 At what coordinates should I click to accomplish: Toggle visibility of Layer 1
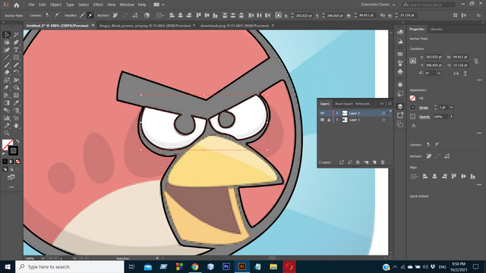pos(322,120)
